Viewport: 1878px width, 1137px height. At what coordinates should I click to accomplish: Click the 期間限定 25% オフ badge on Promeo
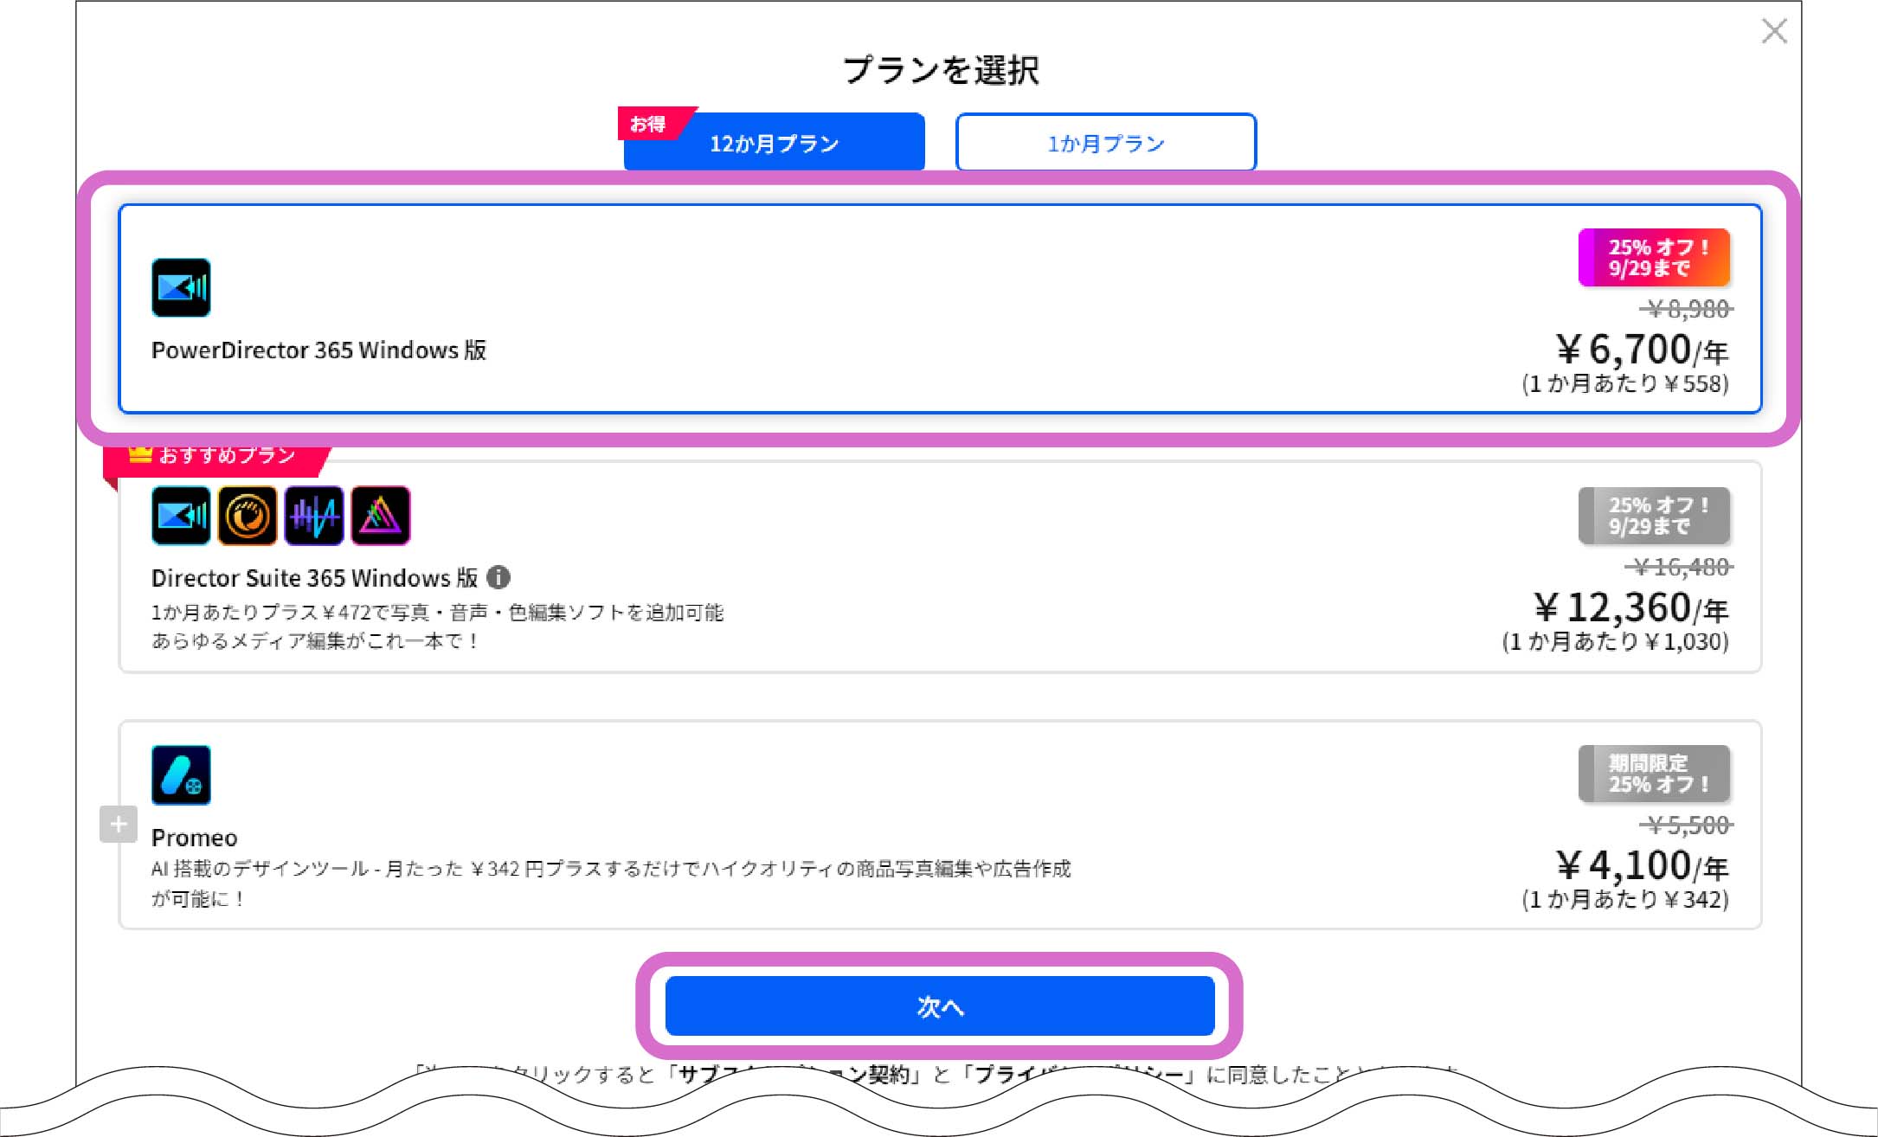click(1654, 774)
